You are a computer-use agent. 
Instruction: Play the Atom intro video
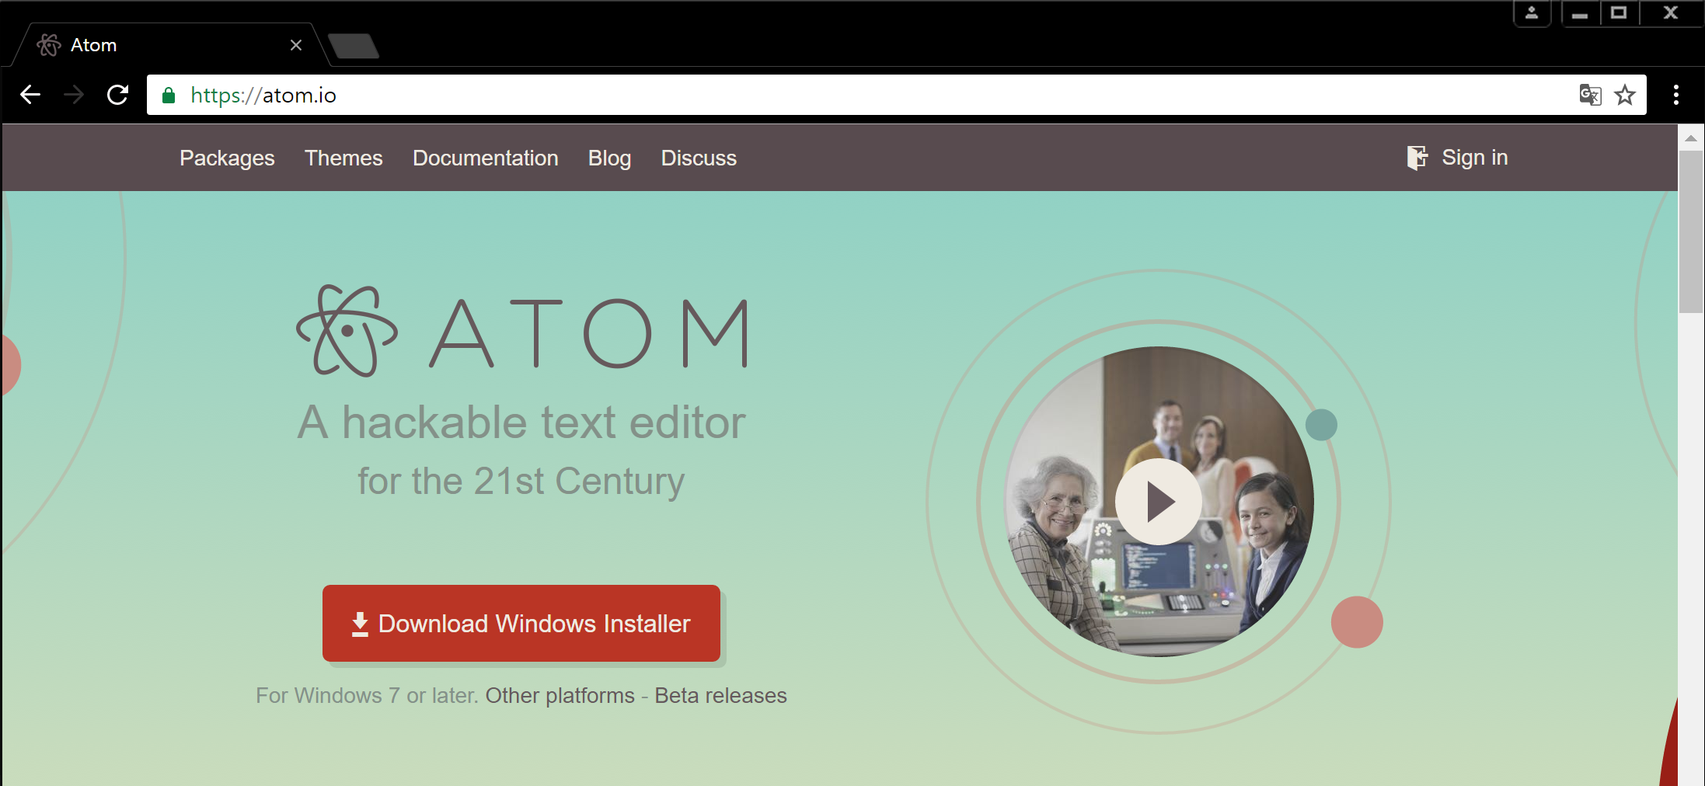[x=1159, y=502]
